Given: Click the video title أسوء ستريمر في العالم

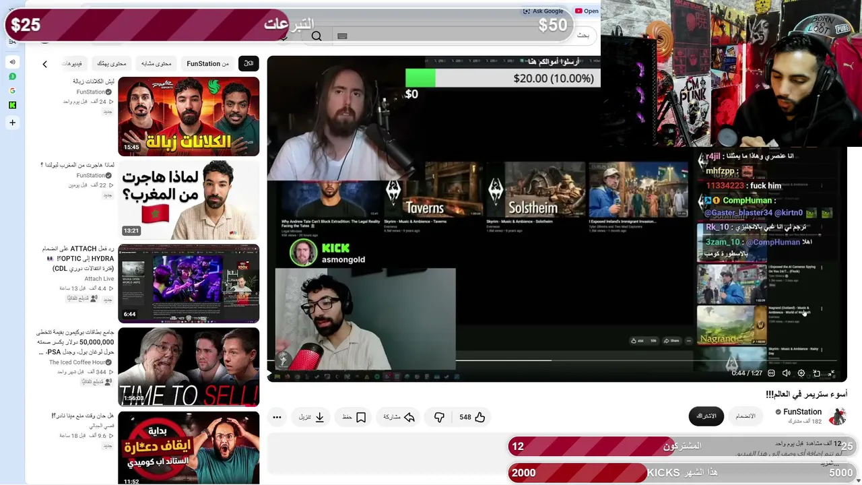Looking at the screenshot, I should pos(806,394).
